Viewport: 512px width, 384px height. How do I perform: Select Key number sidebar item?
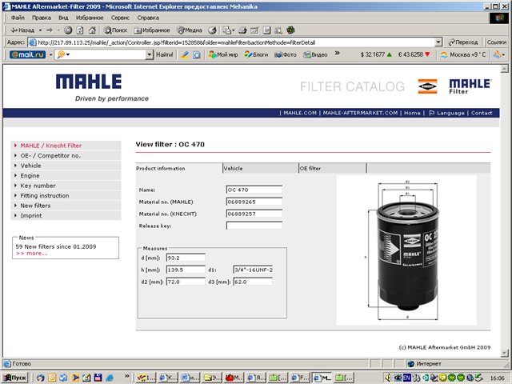tap(66, 186)
